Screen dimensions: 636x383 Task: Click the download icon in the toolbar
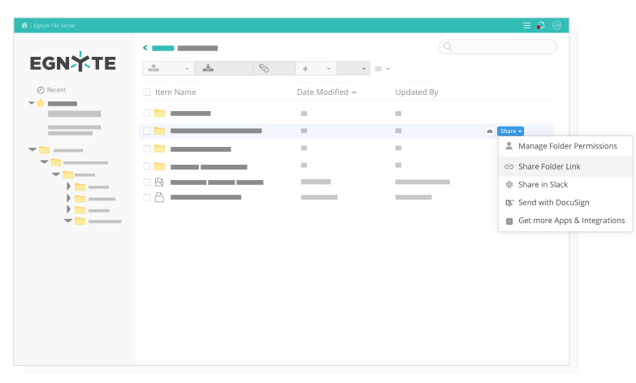[208, 69]
